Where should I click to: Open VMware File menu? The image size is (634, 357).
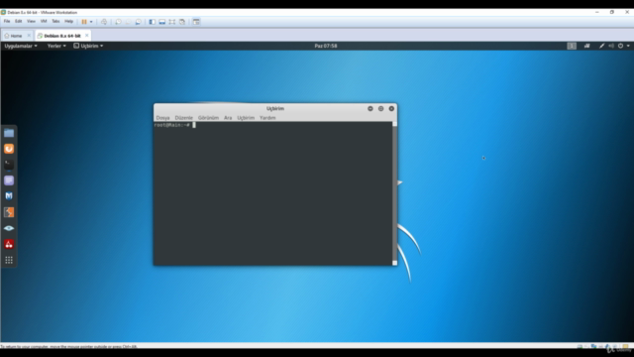coord(7,22)
